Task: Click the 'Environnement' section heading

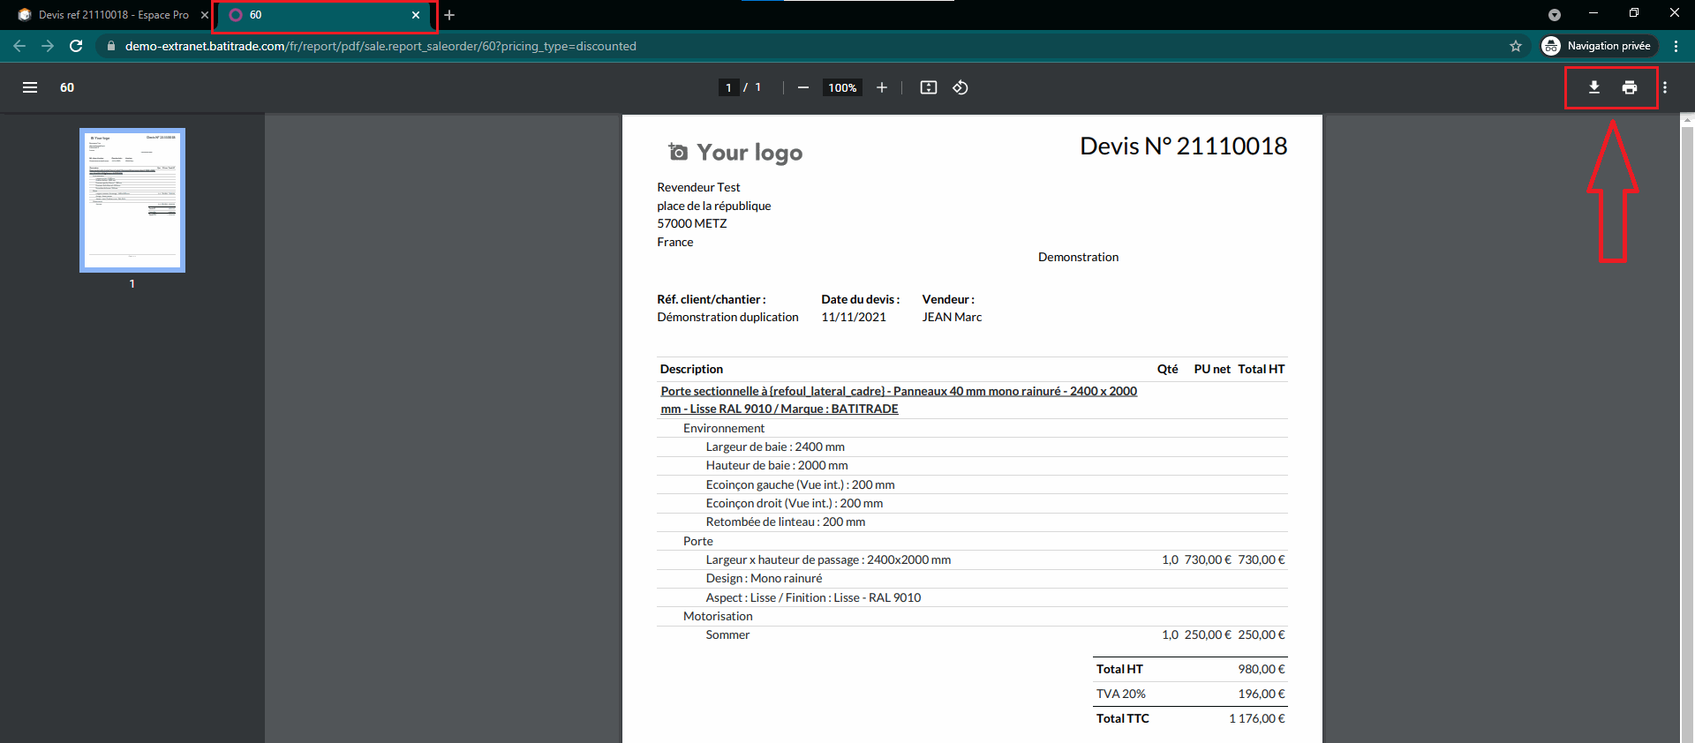Action: [724, 428]
